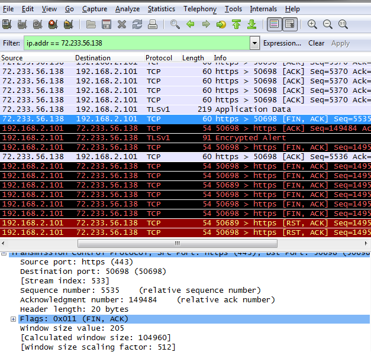Open the Go menu
The width and height of the screenshot is (371, 352).
point(69,9)
